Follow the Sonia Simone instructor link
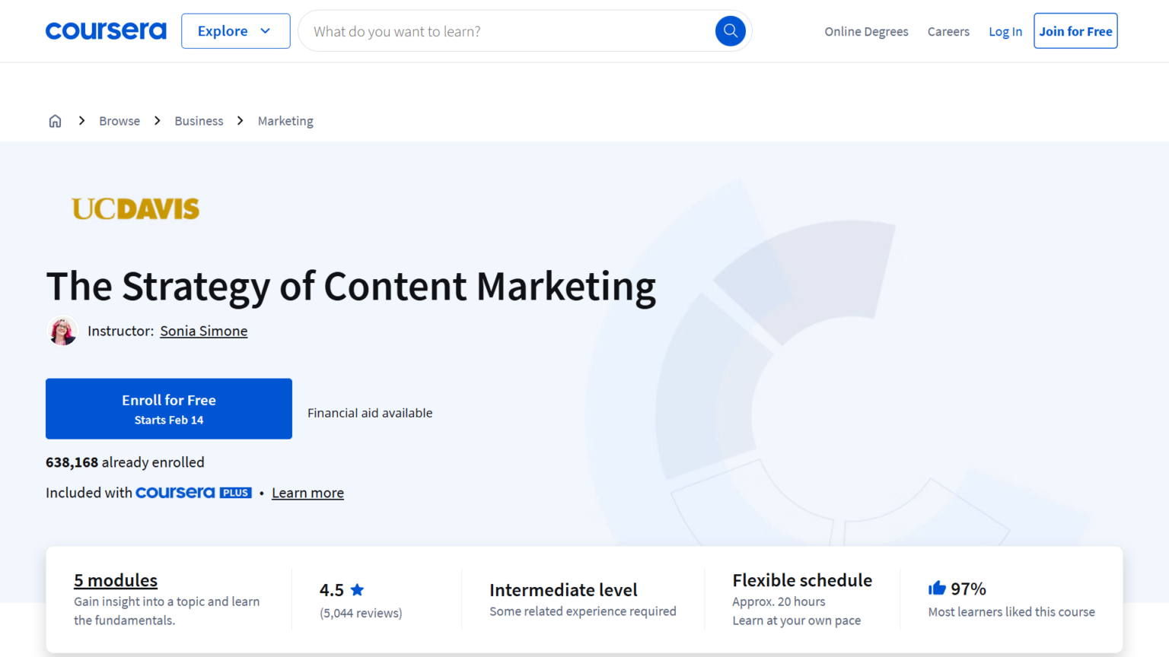This screenshot has height=657, width=1169. 203,331
